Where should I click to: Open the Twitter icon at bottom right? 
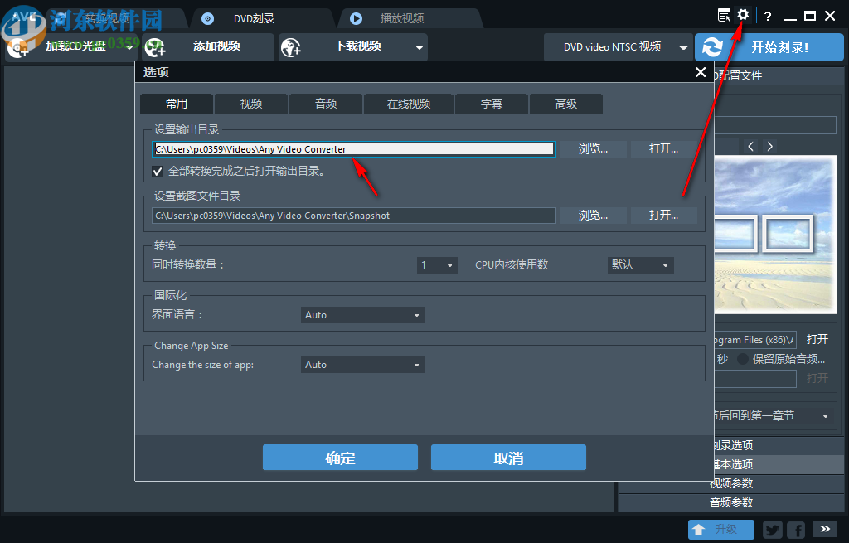[x=772, y=529]
